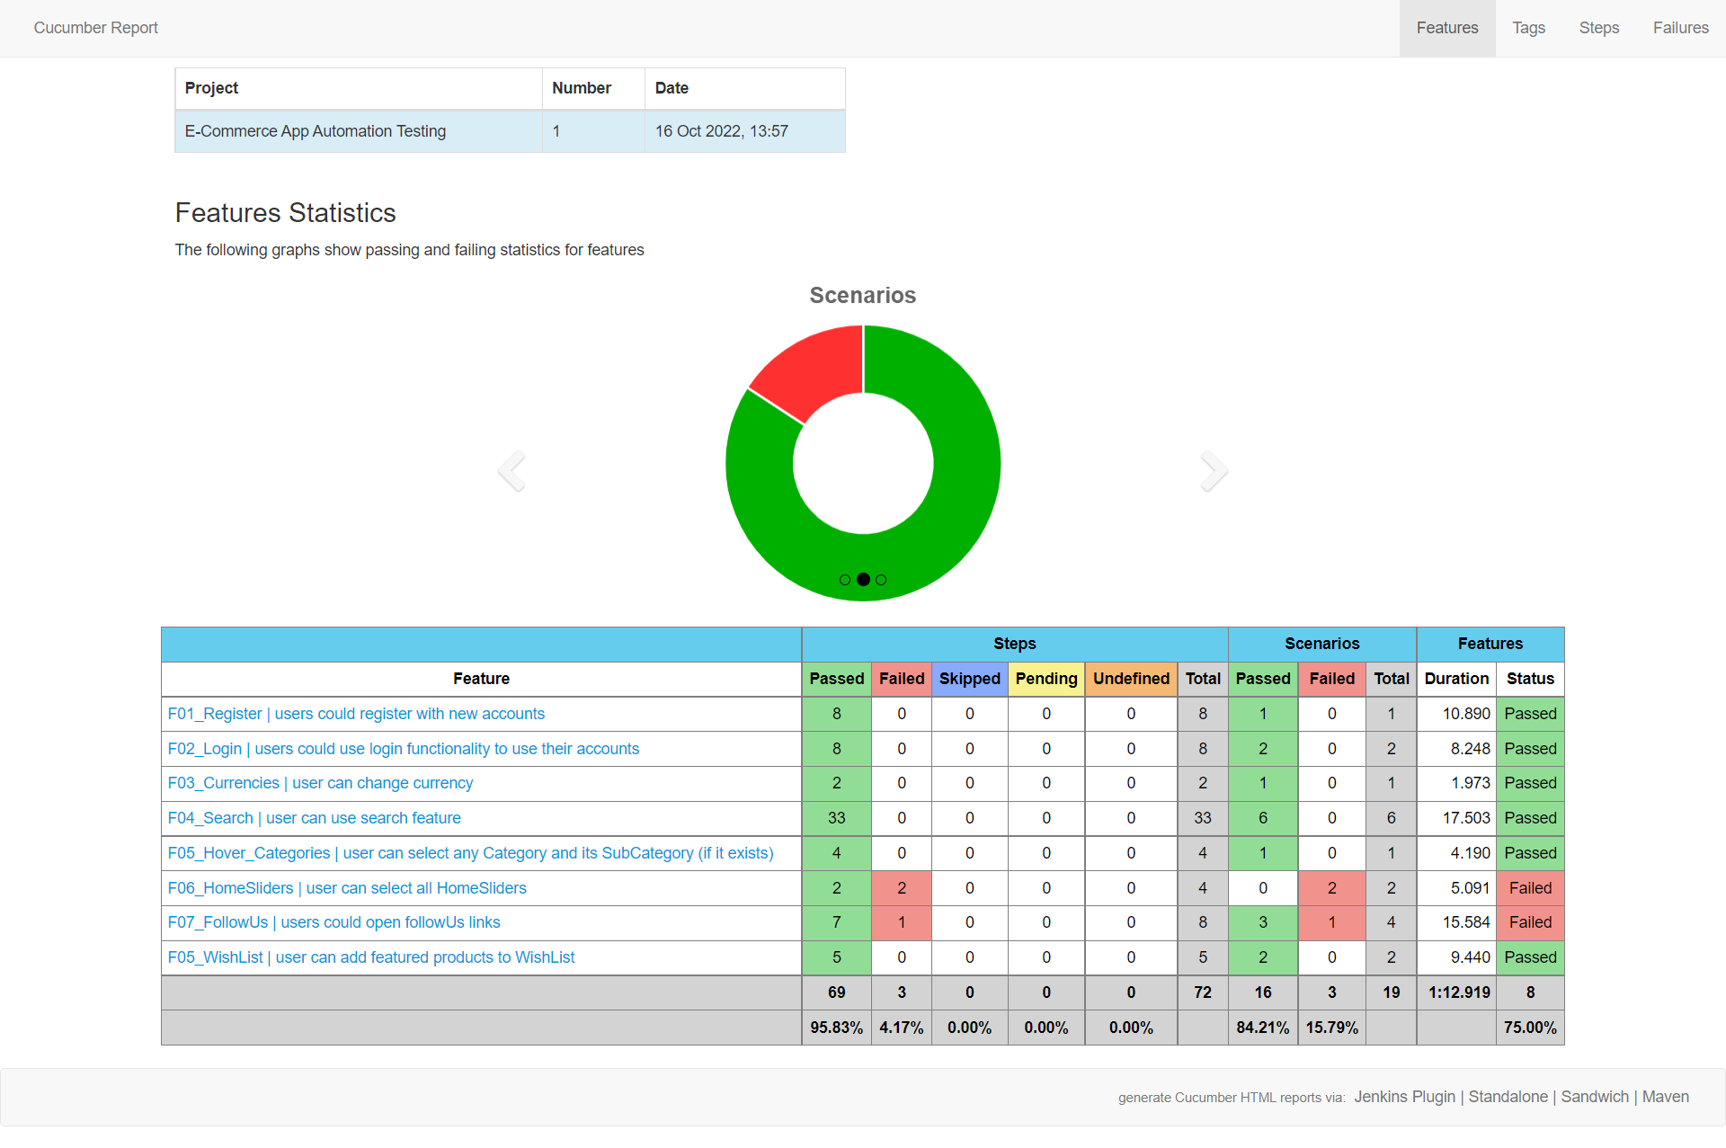1726x1148 pixels.
Task: Switch to the Tags tab
Action: tap(1528, 28)
